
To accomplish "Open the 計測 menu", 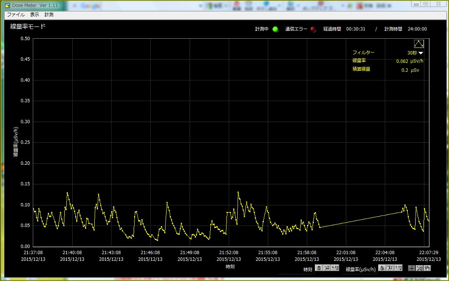I will (x=49, y=15).
